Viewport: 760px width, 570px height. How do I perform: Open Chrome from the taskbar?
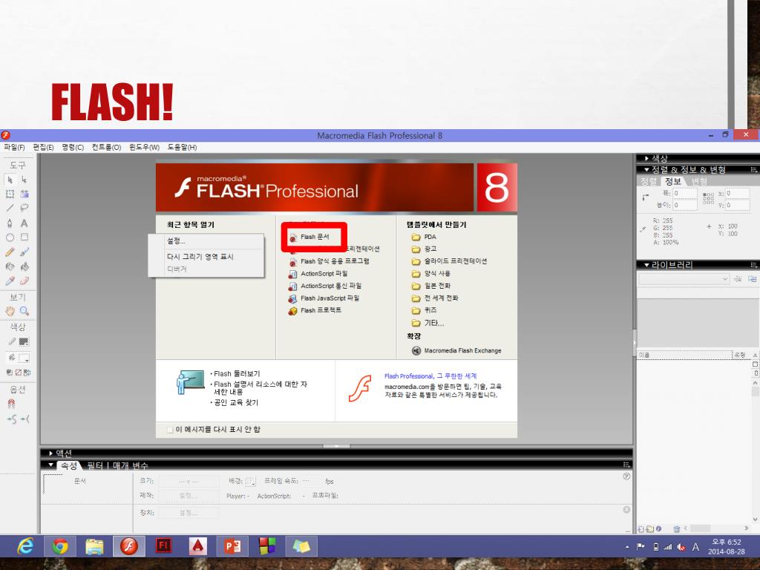60,546
